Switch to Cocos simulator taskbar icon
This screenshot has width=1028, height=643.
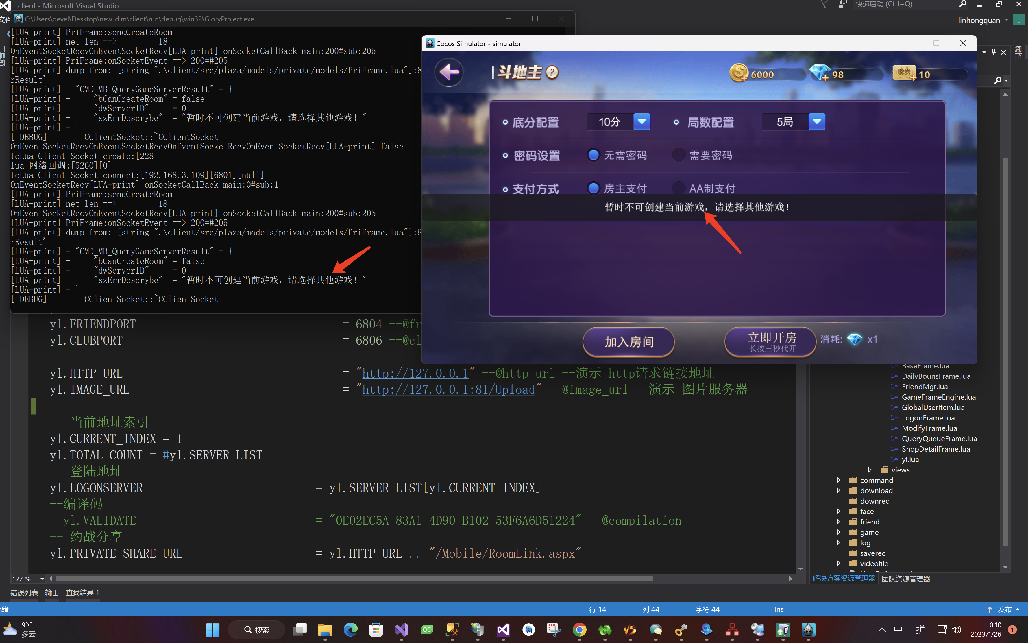pos(808,629)
